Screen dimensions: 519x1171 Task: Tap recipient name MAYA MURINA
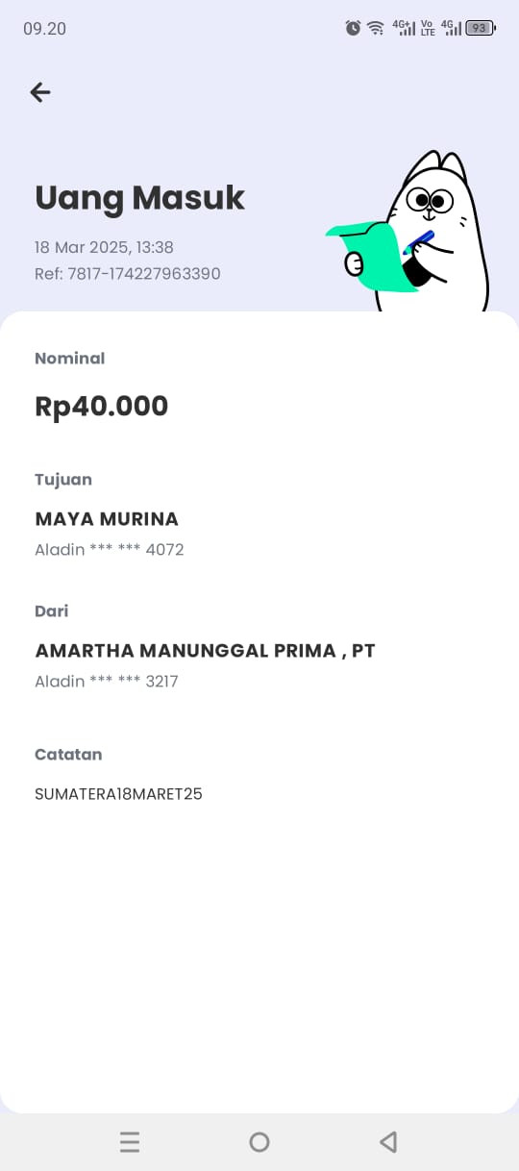pos(107,519)
